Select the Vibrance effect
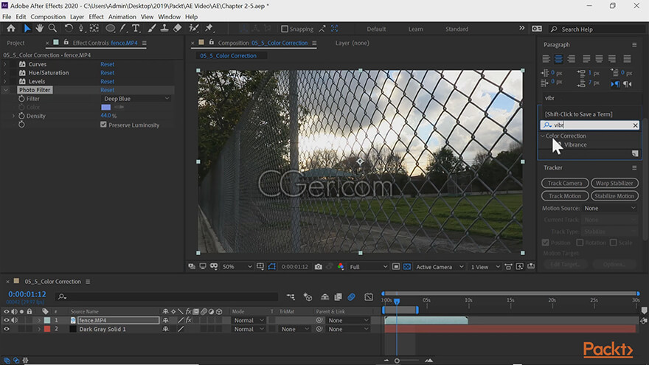The height and width of the screenshot is (365, 649). [x=575, y=145]
